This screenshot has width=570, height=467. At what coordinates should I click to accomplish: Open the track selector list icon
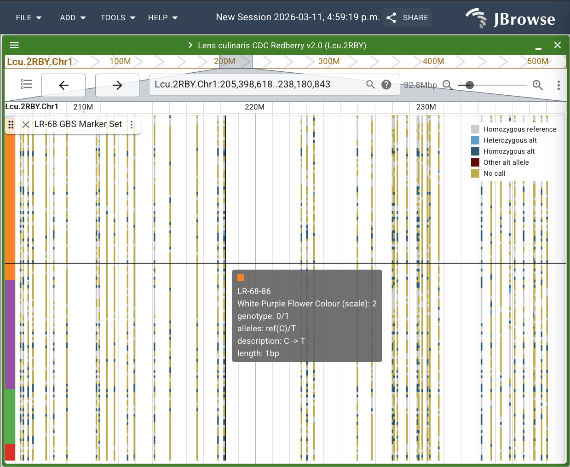pos(27,84)
